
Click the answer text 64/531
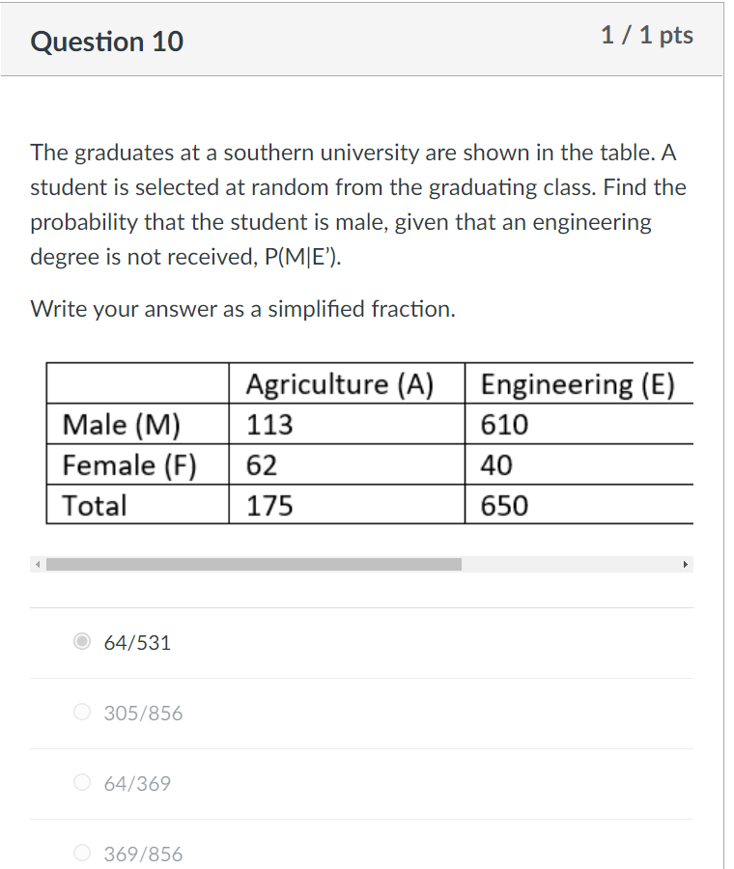click(x=138, y=641)
